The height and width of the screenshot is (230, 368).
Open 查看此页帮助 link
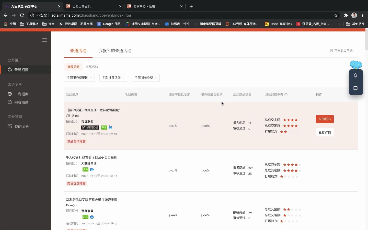click(341, 51)
